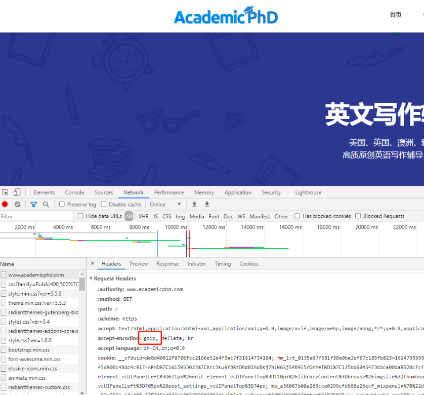
Task: Import HAR file upload arrow icon
Action: click(194, 204)
